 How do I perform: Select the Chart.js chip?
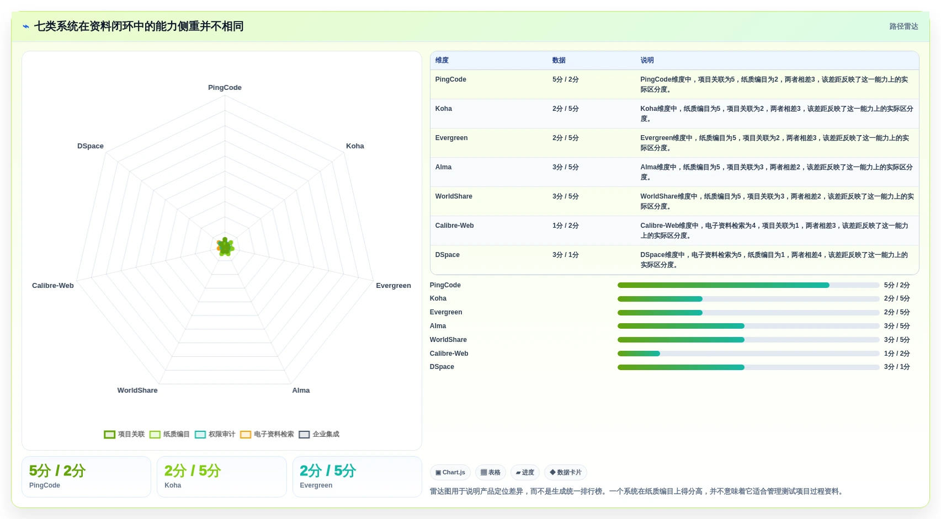pos(450,473)
